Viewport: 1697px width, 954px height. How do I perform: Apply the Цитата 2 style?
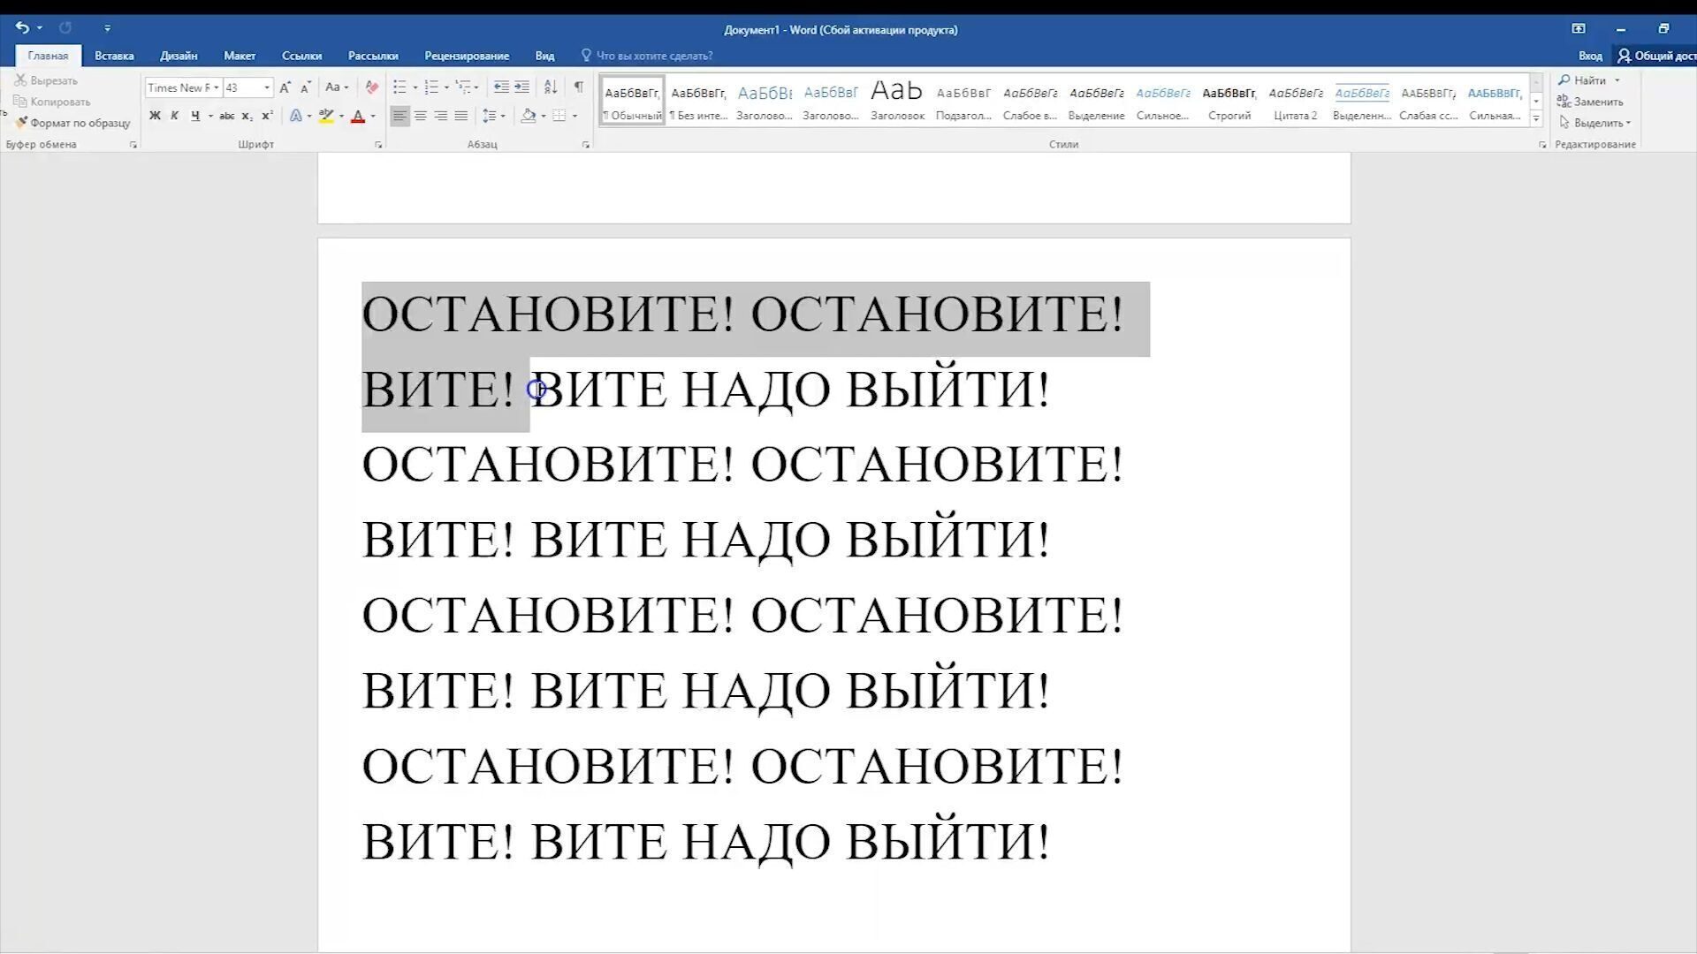coord(1296,102)
